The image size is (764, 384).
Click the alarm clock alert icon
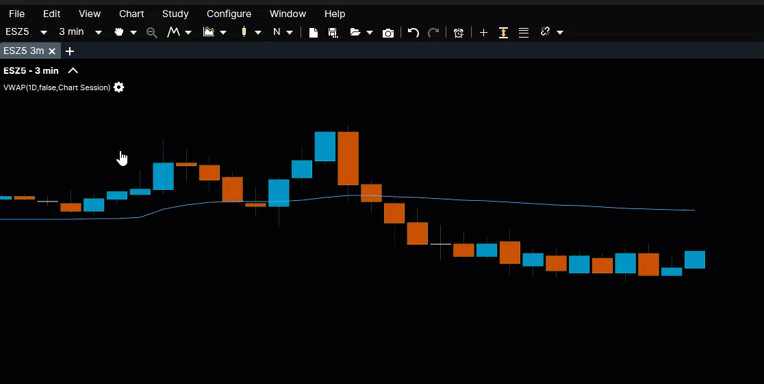click(x=459, y=32)
